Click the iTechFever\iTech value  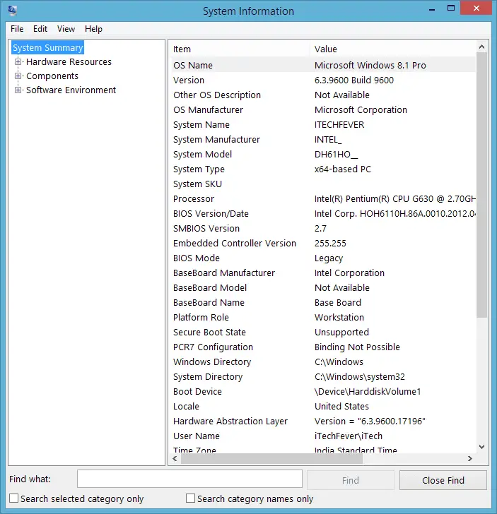pos(349,436)
